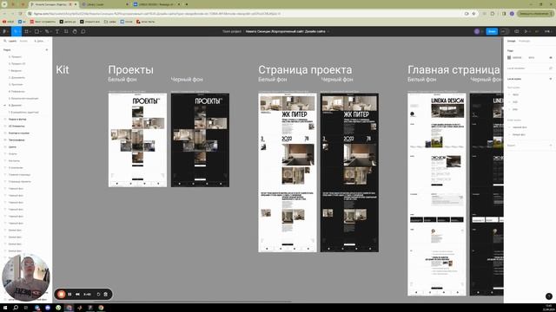Open the browser side panel icon
556x312 pixels.
(504, 14)
